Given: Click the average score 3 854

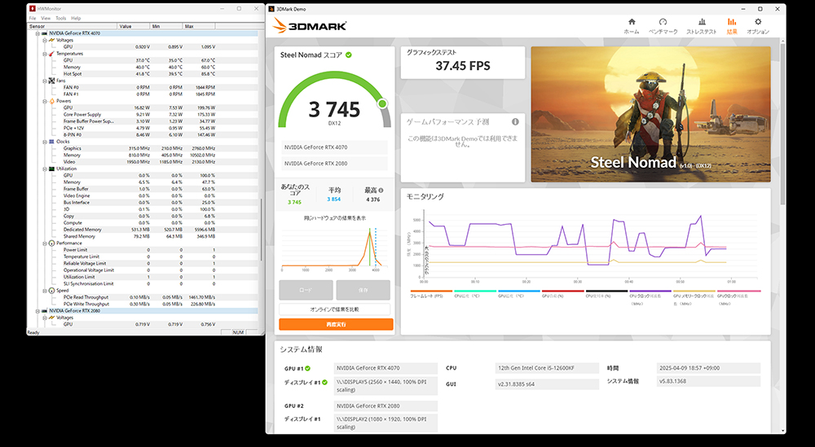Looking at the screenshot, I should (333, 199).
